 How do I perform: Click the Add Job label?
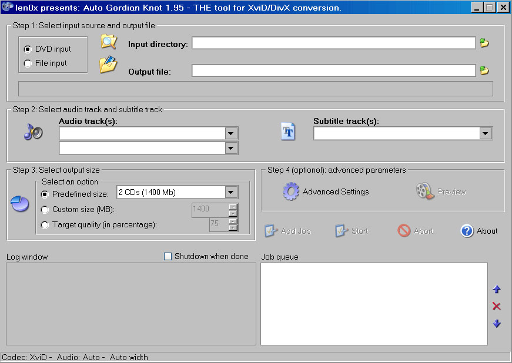[296, 231]
